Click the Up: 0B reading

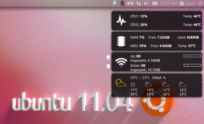click(x=135, y=56)
